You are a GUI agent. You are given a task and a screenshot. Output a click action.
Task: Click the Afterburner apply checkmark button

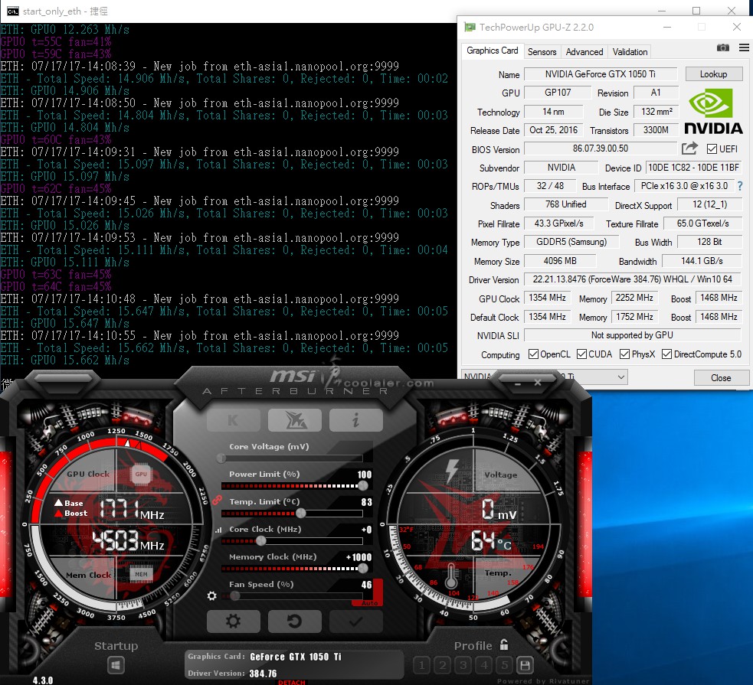[356, 621]
